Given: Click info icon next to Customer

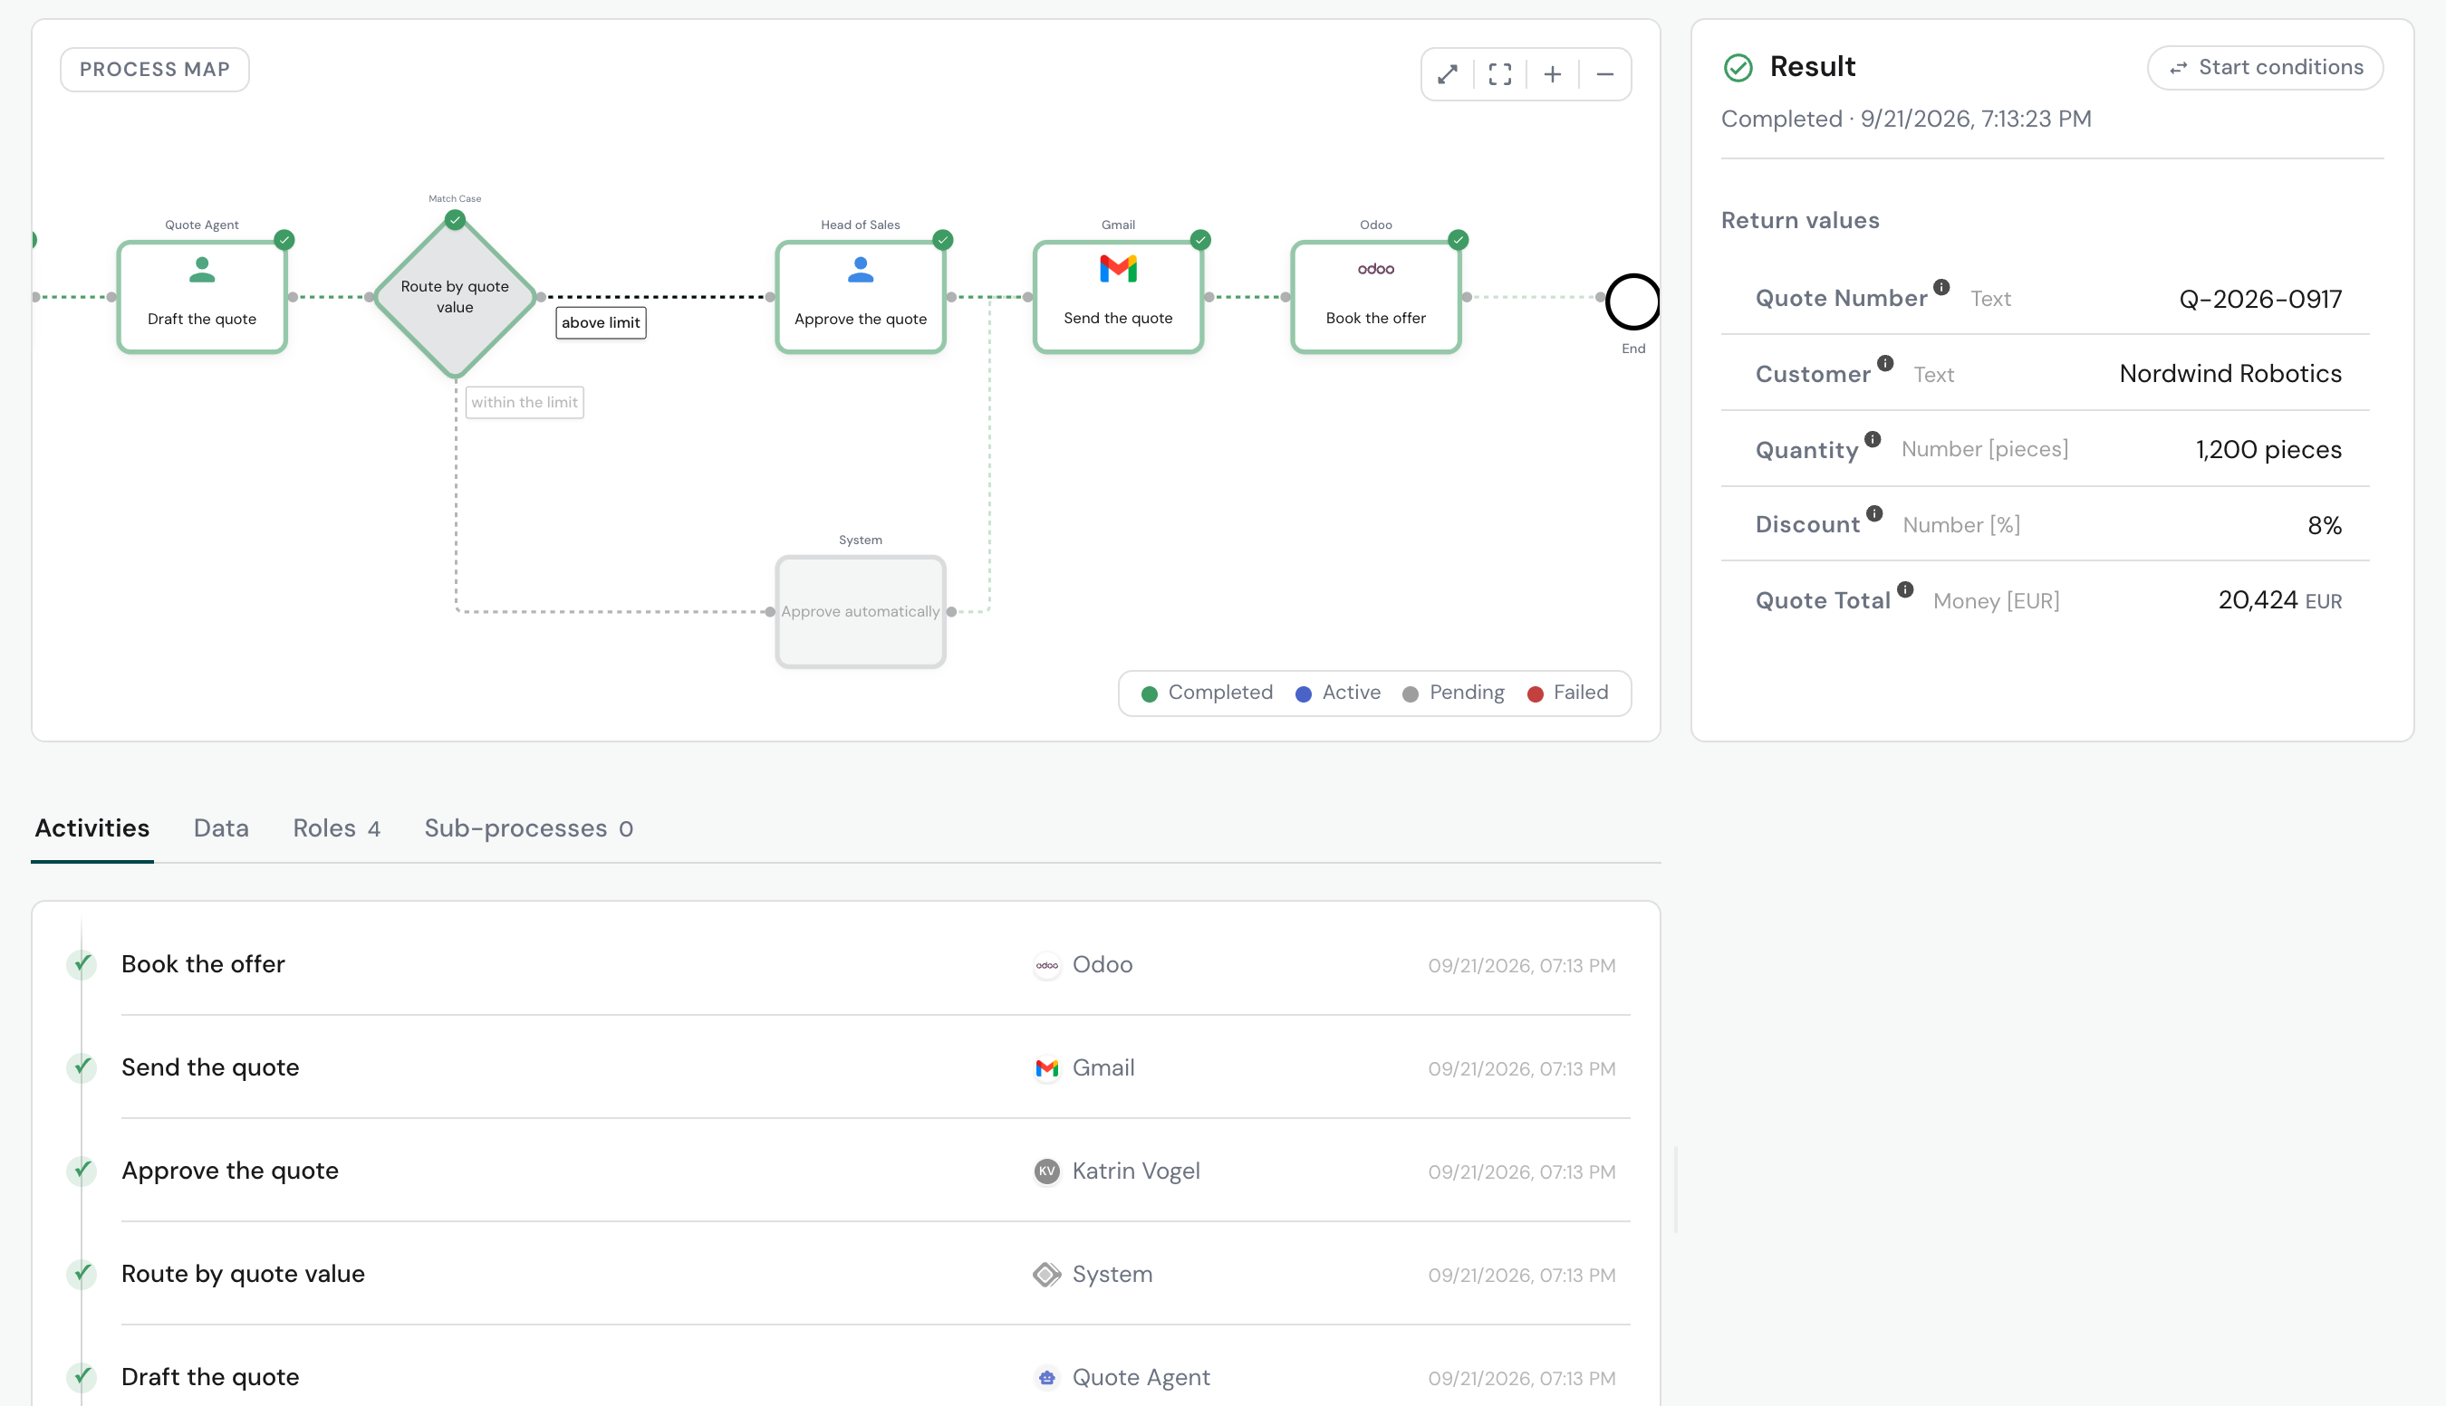Looking at the screenshot, I should point(1884,363).
